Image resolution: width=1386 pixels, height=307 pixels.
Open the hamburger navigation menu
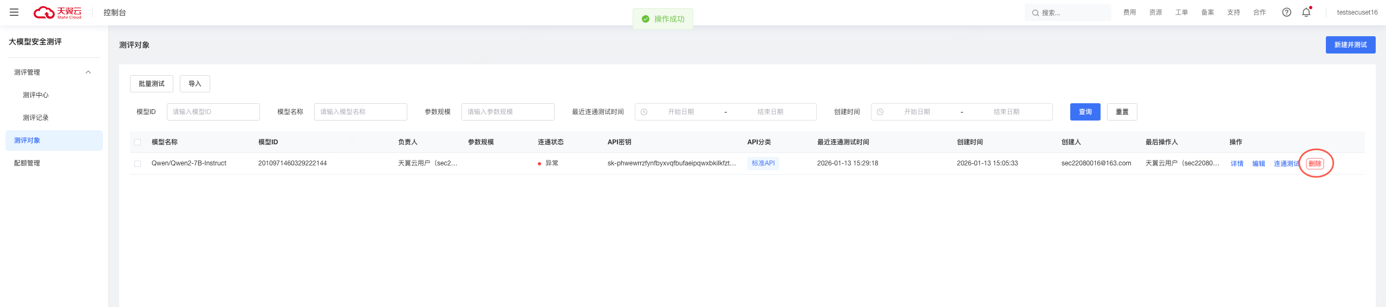pyautogui.click(x=14, y=12)
